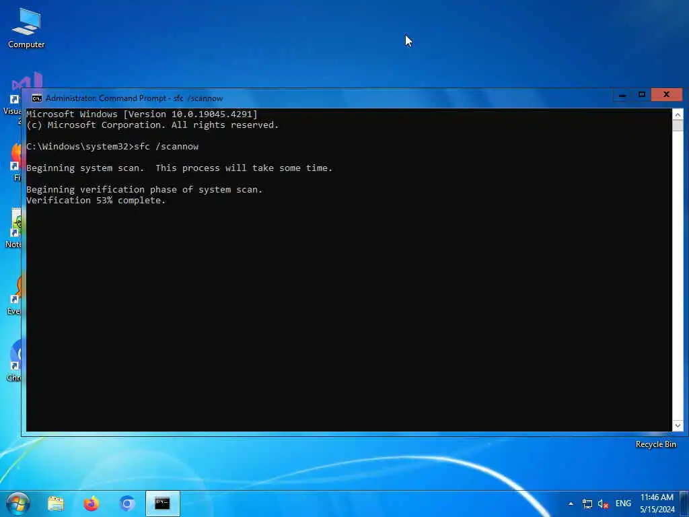Viewport: 689px width, 517px height.
Task: Open the Recycle Bin on desktop
Action: tap(655, 444)
